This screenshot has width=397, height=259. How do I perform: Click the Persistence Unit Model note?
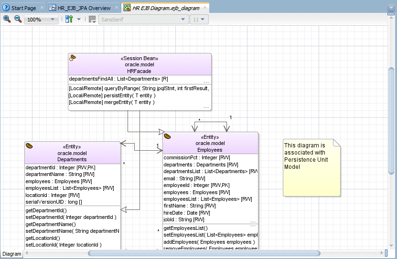point(311,167)
